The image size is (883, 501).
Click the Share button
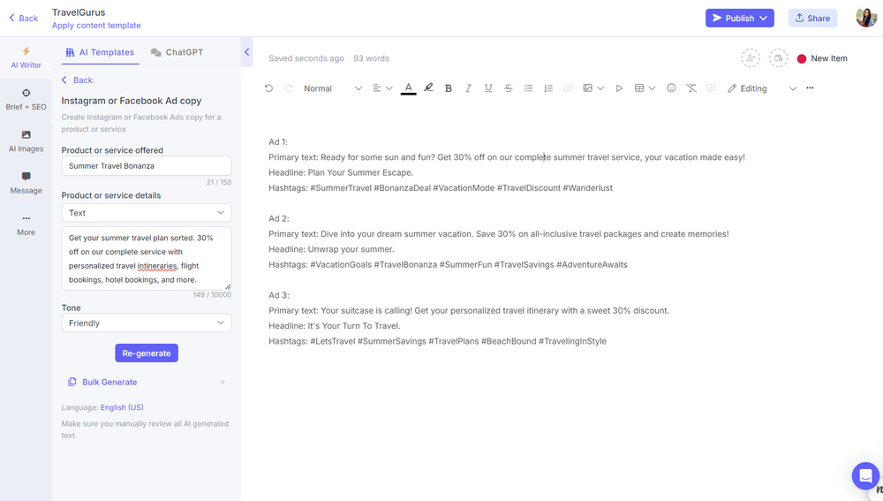coord(812,18)
